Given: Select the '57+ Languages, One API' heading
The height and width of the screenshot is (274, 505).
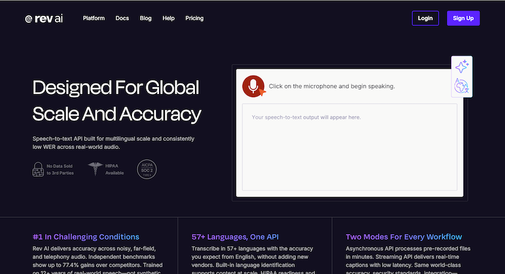Looking at the screenshot, I should 235,237.
